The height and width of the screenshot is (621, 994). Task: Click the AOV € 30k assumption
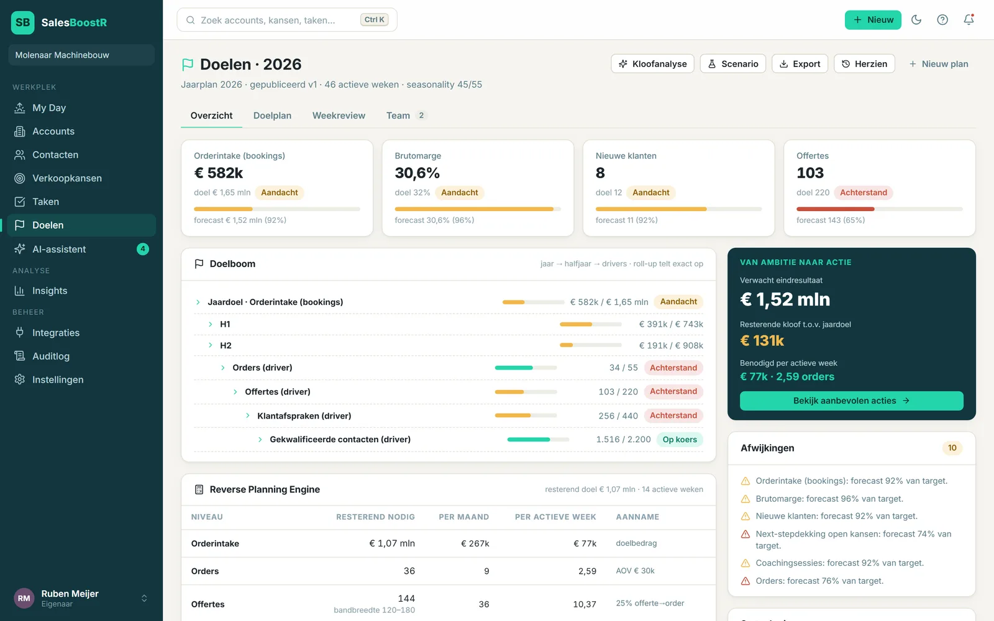635,571
